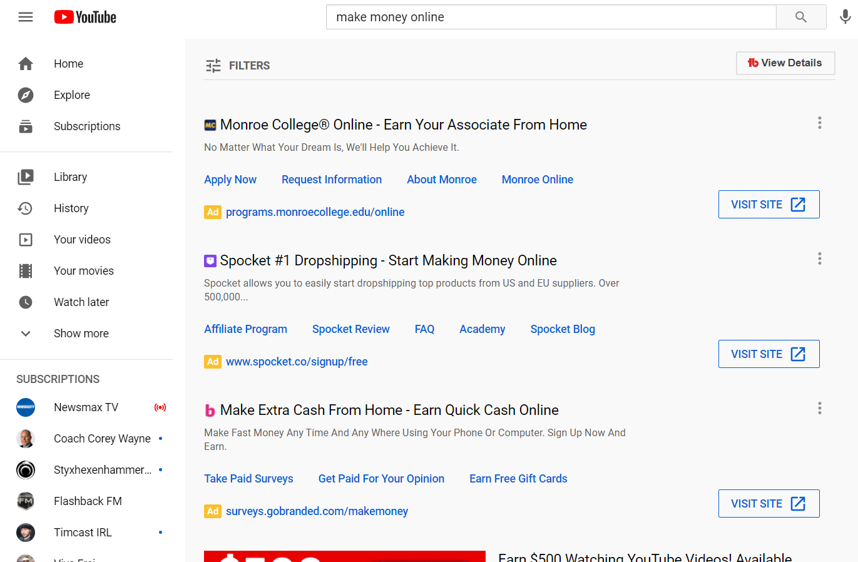The image size is (858, 562).
Task: Click the Monroe College Online ad title
Action: pyautogui.click(x=404, y=125)
